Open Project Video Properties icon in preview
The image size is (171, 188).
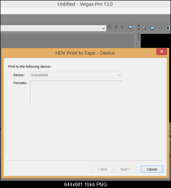click(144, 28)
